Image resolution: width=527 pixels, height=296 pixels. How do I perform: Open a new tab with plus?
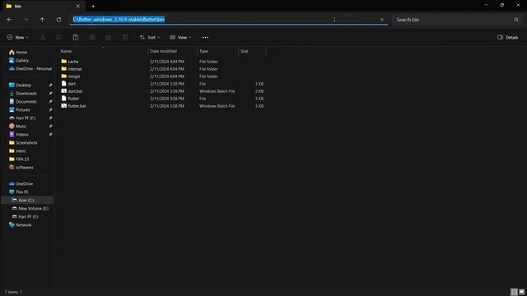[93, 6]
